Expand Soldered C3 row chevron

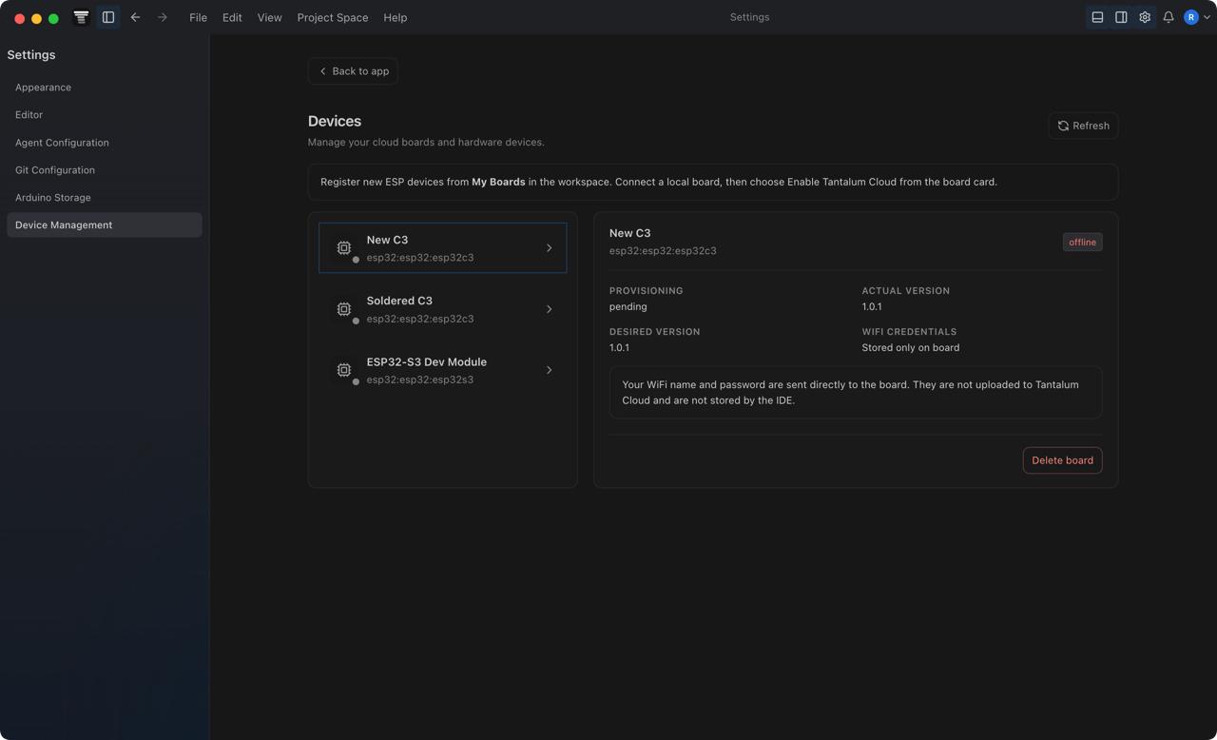[549, 309]
